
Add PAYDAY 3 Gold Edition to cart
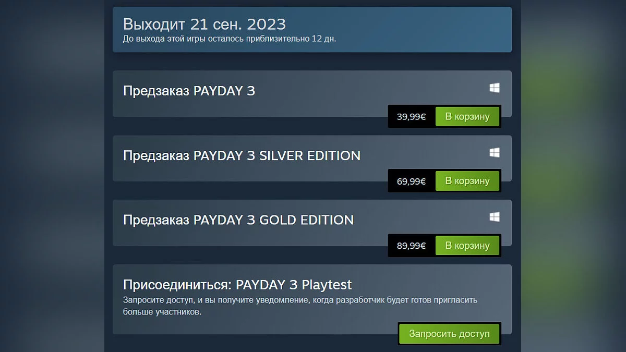click(467, 246)
